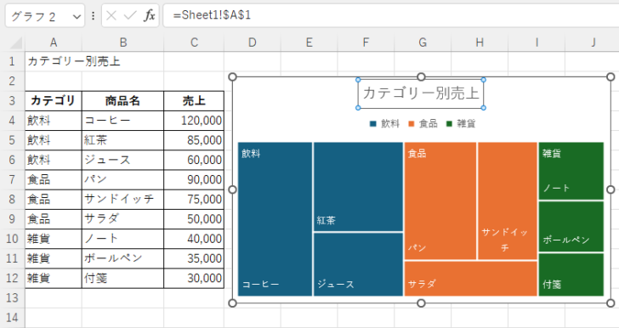Select row 3 header
This screenshot has width=619, height=328.
(x=12, y=100)
